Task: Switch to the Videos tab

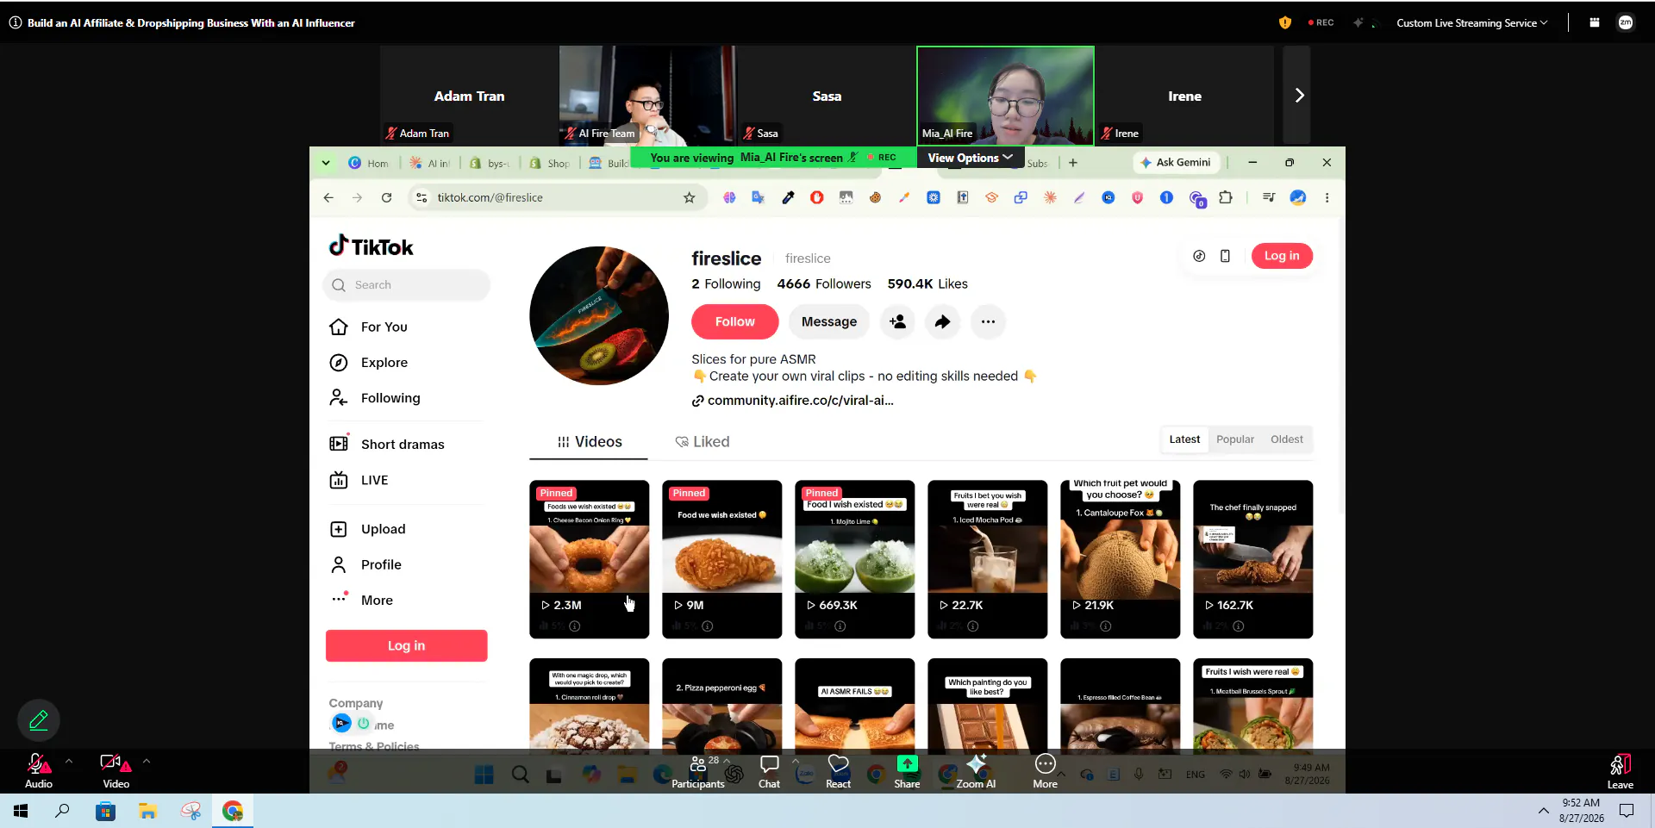Action: click(x=590, y=442)
